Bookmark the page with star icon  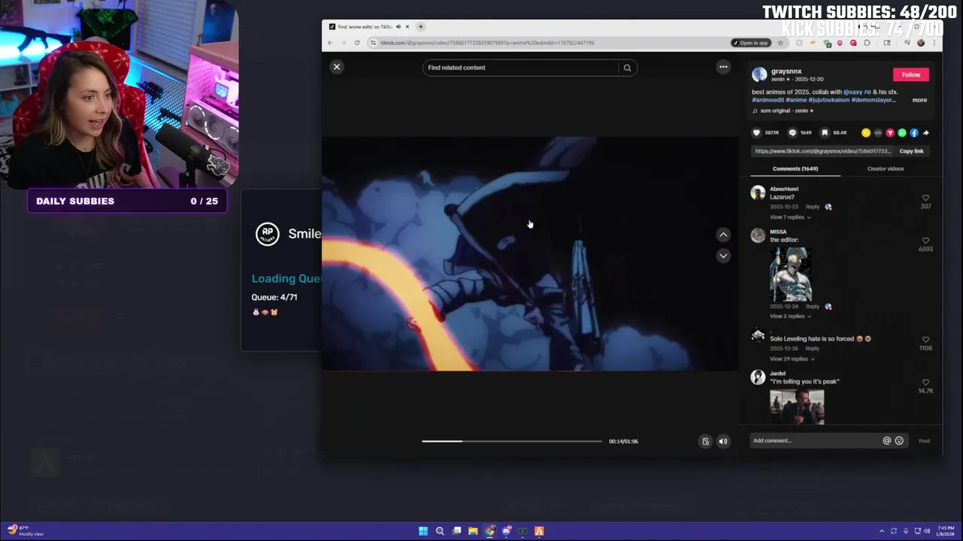[780, 43]
